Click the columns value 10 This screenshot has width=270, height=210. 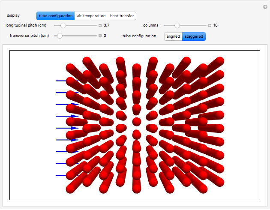tap(216, 26)
